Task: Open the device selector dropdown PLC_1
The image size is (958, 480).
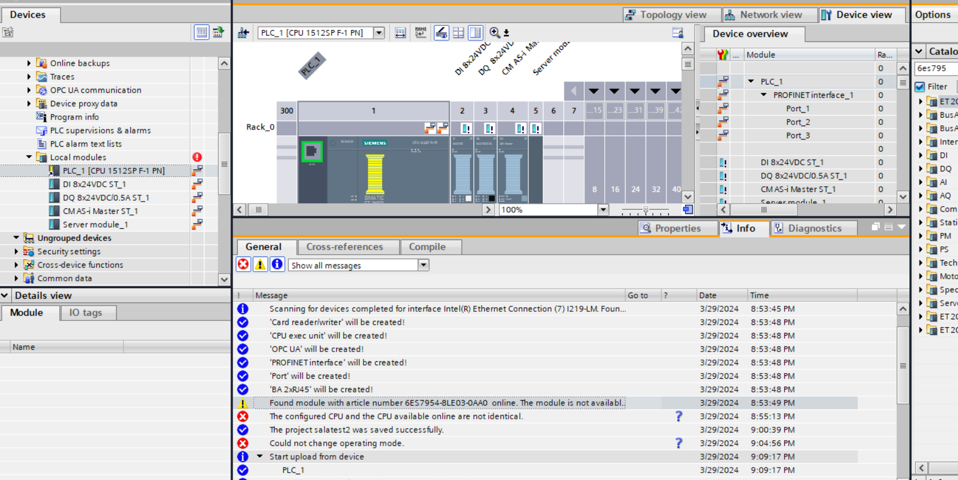Action: click(379, 33)
